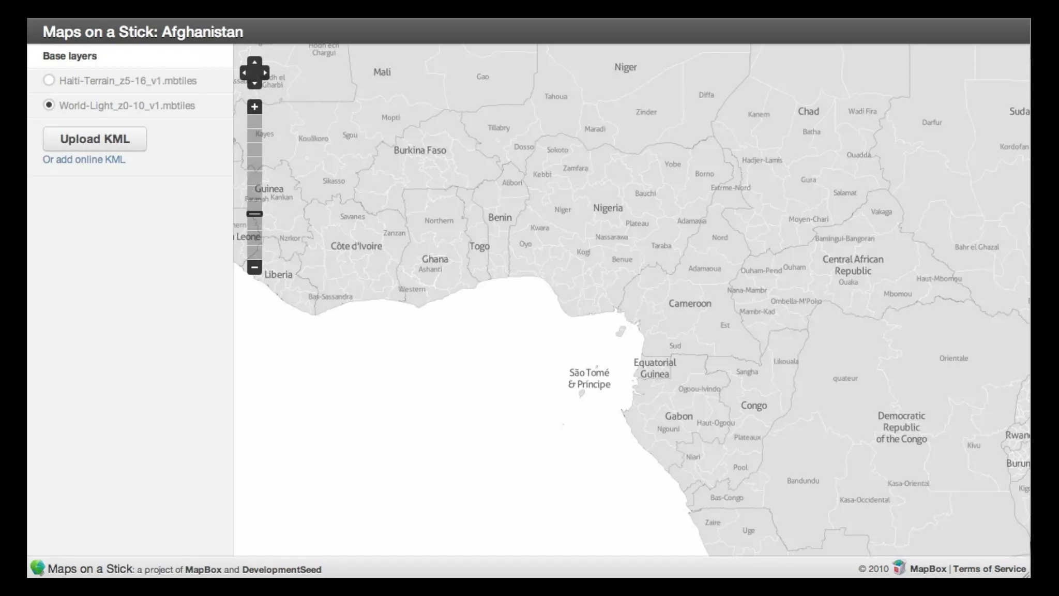Click MapBox link beside copyright
Viewport: 1059px width, 596px height.
click(x=928, y=569)
